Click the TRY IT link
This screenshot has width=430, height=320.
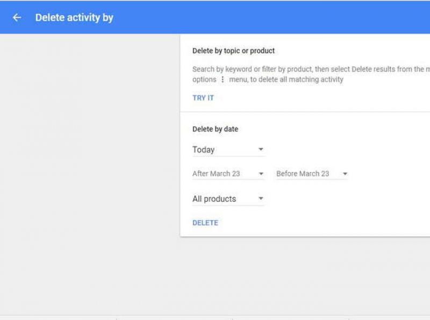(x=202, y=97)
